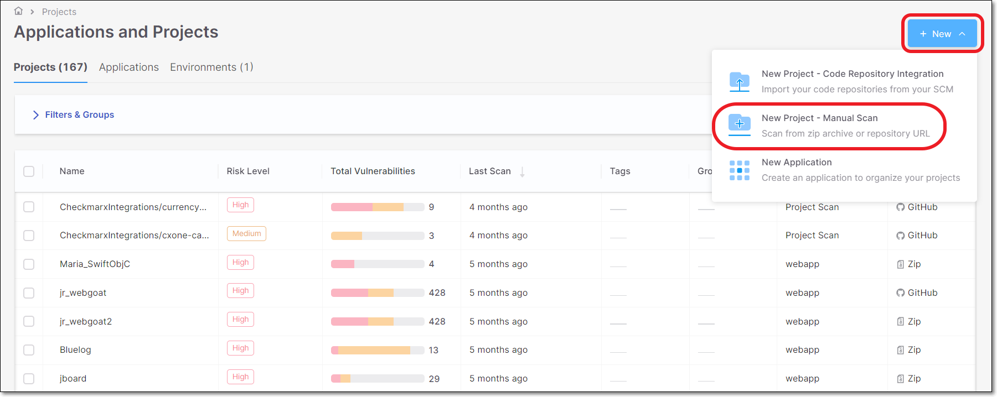Image resolution: width=997 pixels, height=397 pixels.
Task: Toggle the select-all checkbox in table header
Action: click(29, 171)
